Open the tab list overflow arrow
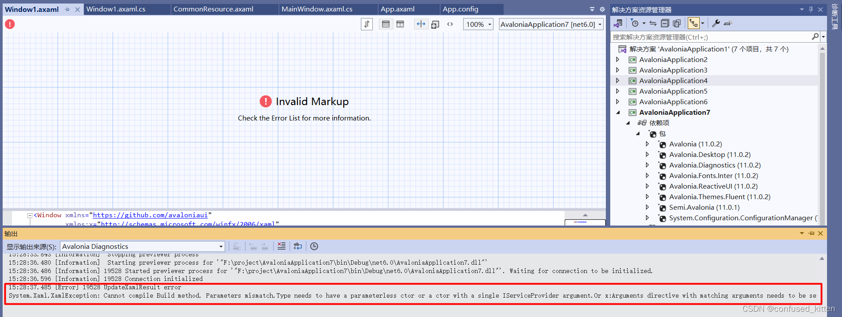Viewport: 842px width, 317px height. coord(592,9)
